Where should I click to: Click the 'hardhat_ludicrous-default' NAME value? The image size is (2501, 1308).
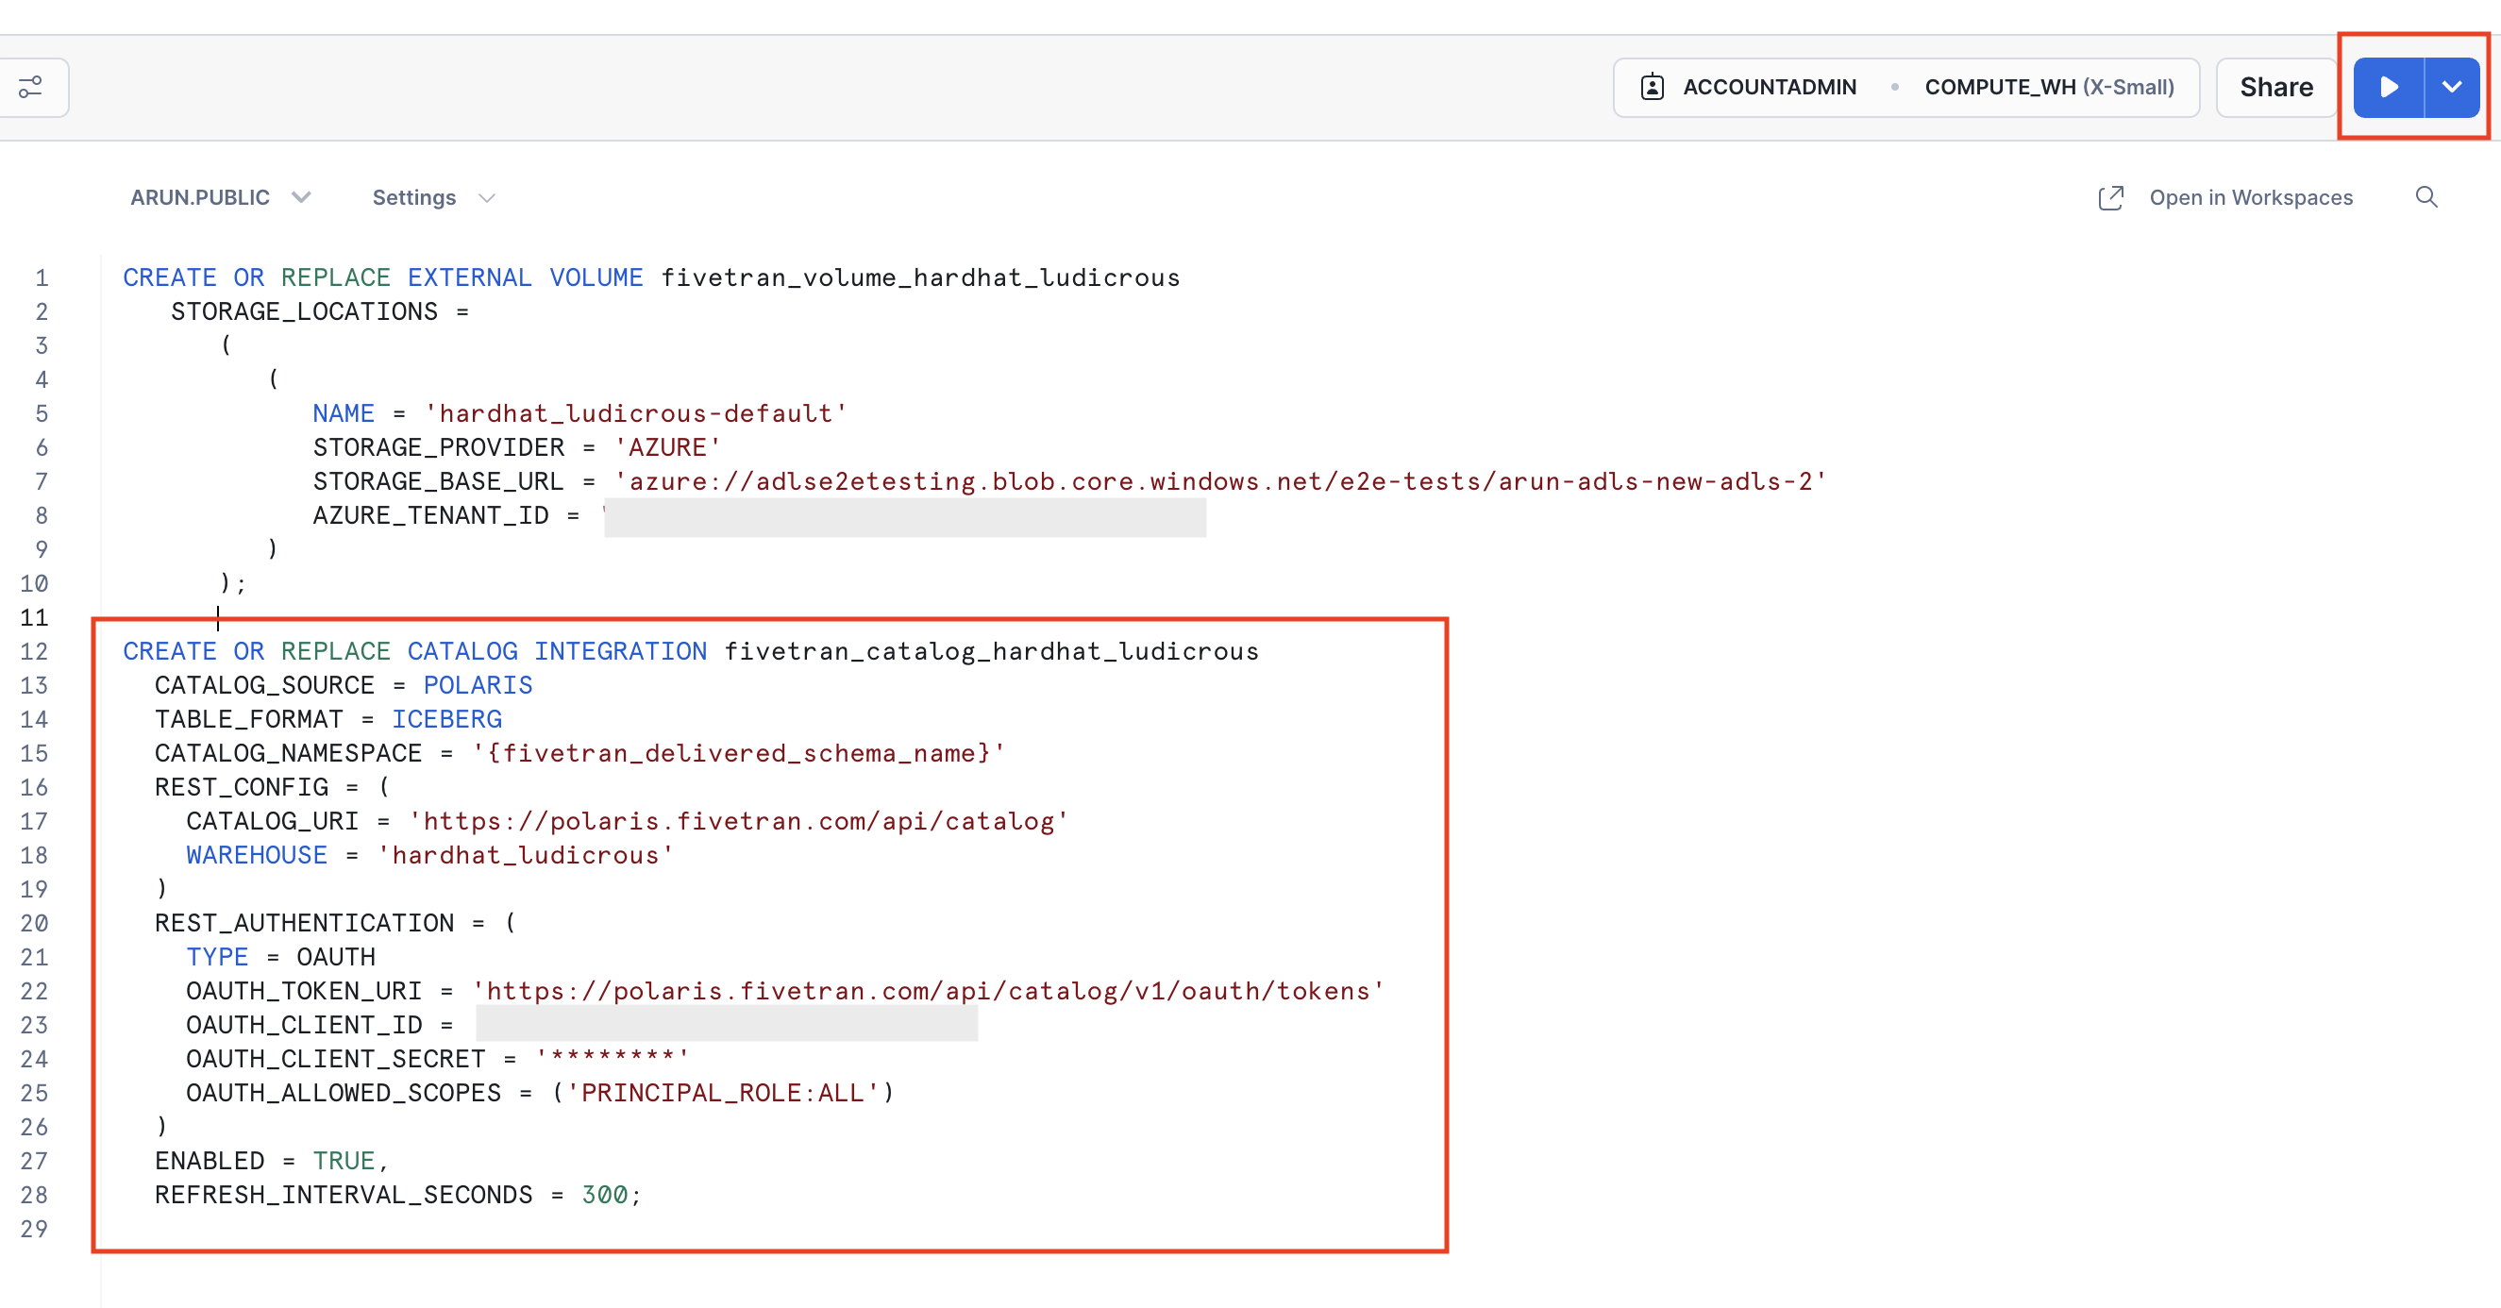(636, 413)
